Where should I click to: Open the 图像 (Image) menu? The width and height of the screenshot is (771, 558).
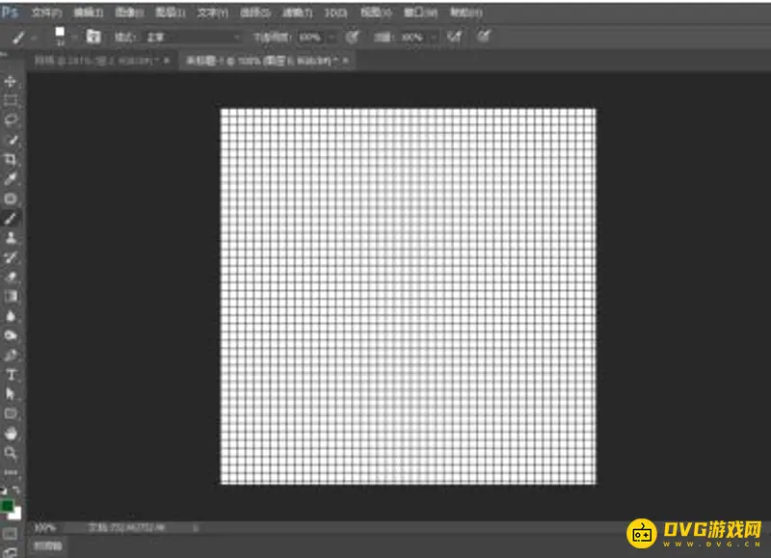pos(127,13)
